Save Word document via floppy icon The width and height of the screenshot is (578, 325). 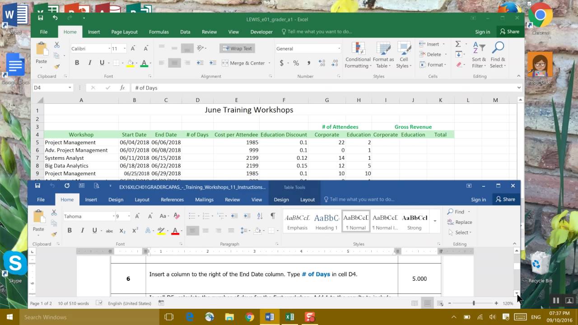tap(37, 186)
